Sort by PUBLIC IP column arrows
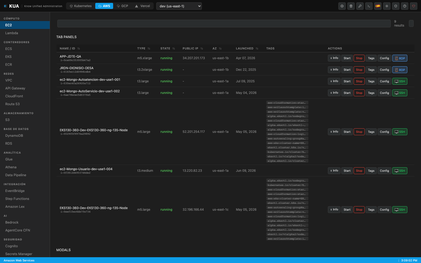 (x=202, y=49)
